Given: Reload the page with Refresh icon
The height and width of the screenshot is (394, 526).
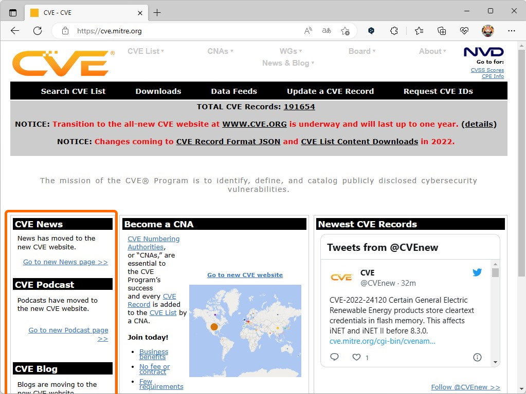Looking at the screenshot, I should coord(38,31).
